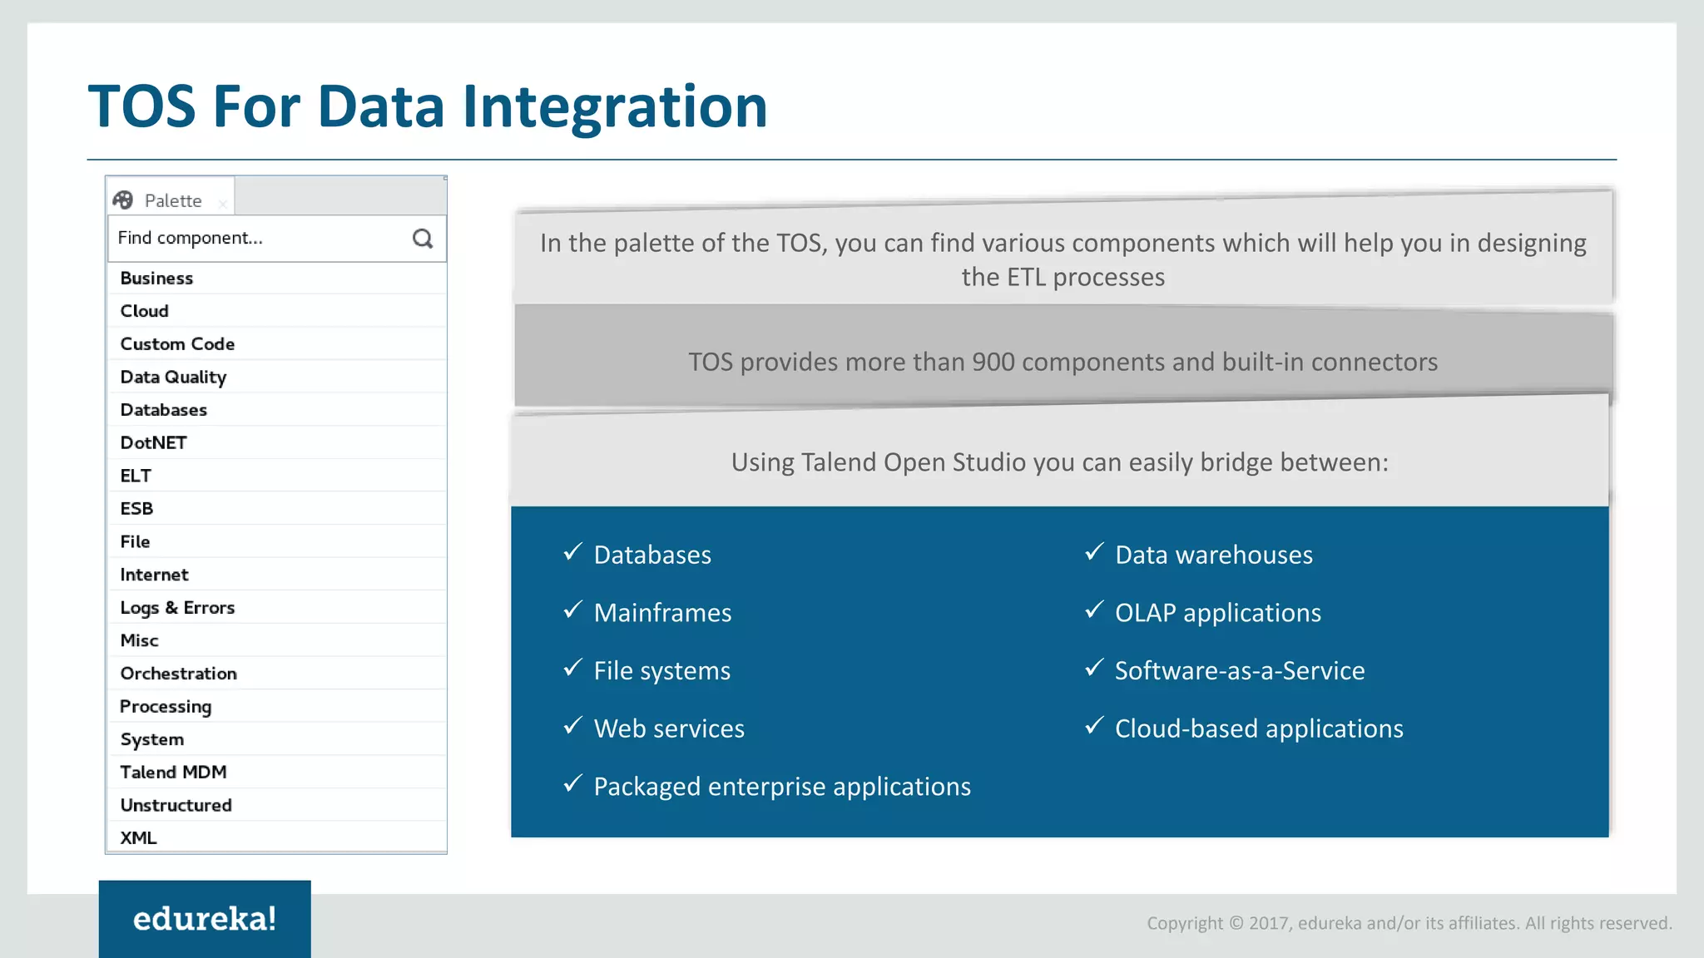Screen dimensions: 1704x958
Task: Close the Palette tab
Action: 223,204
